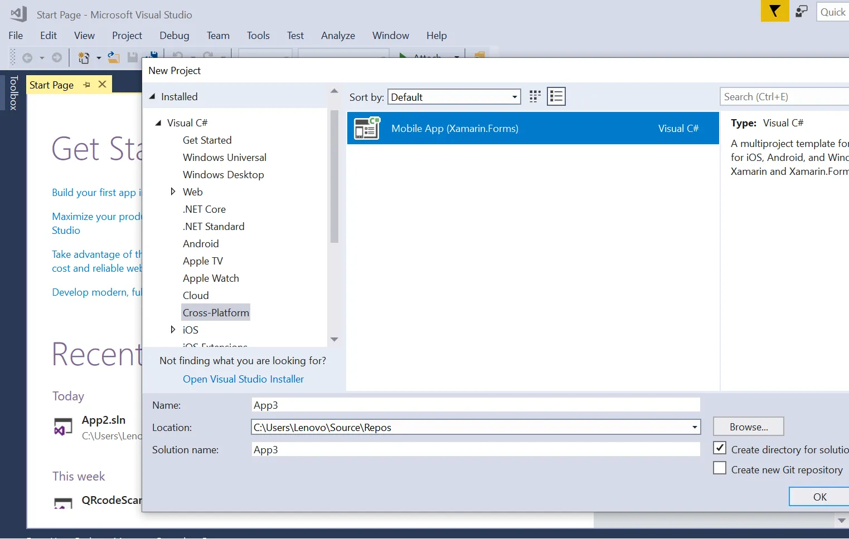Open the Tools menu

pos(258,35)
